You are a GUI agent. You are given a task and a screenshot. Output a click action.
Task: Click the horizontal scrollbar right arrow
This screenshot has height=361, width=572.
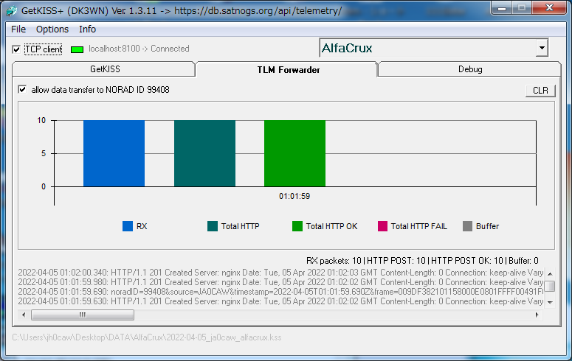coord(537,315)
